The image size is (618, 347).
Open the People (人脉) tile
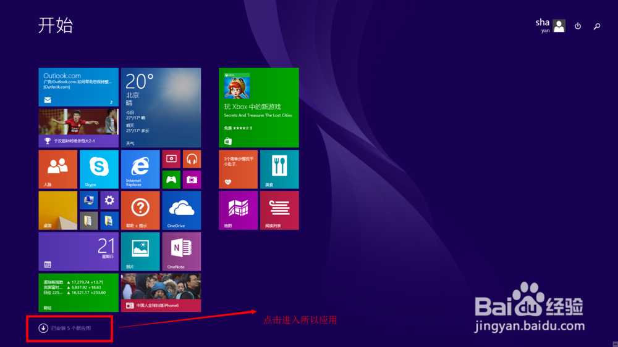[x=58, y=169]
